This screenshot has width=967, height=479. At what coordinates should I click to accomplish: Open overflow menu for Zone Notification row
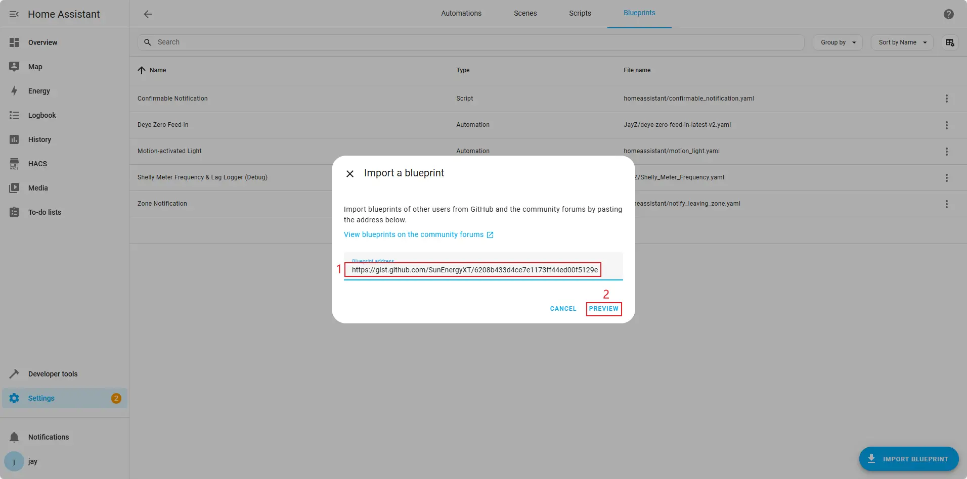[946, 204]
